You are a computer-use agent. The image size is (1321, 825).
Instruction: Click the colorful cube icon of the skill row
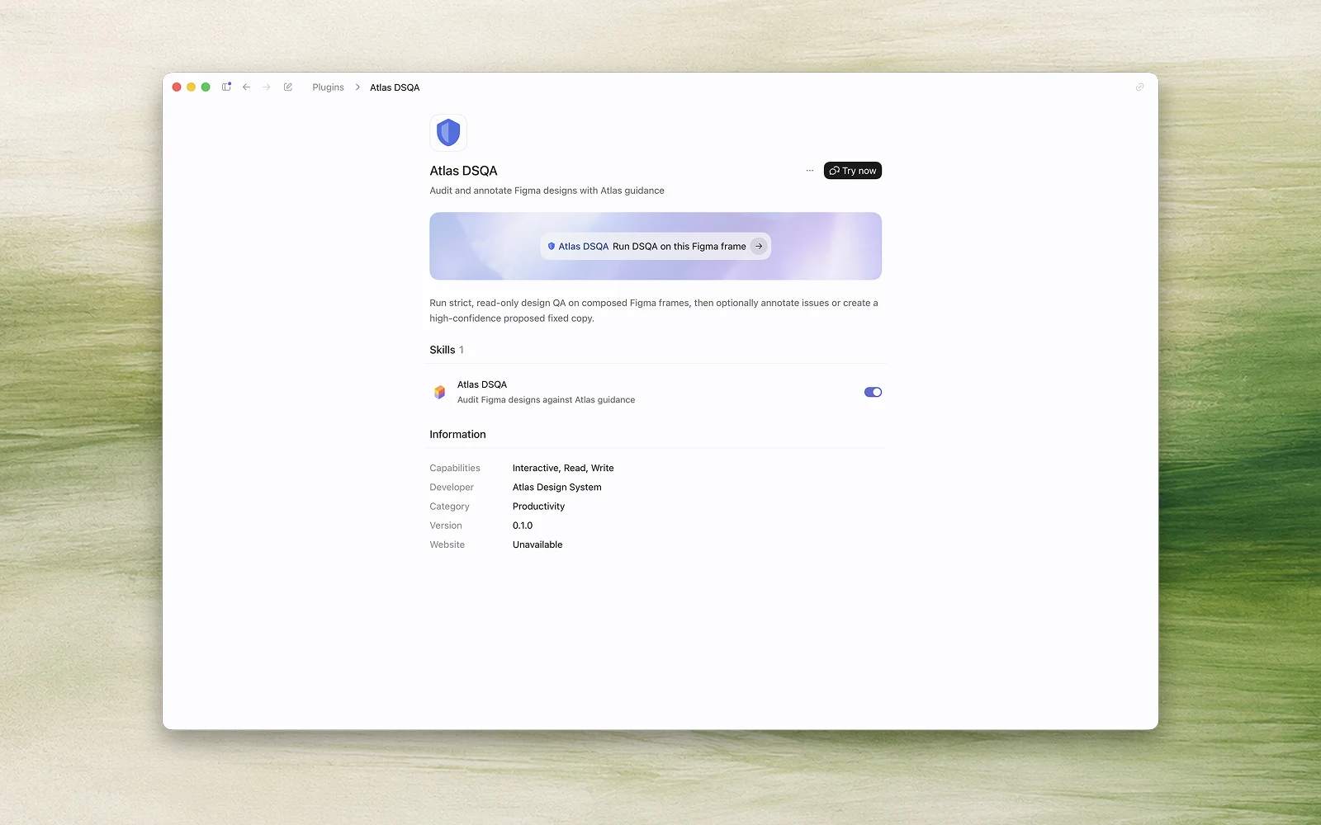439,392
